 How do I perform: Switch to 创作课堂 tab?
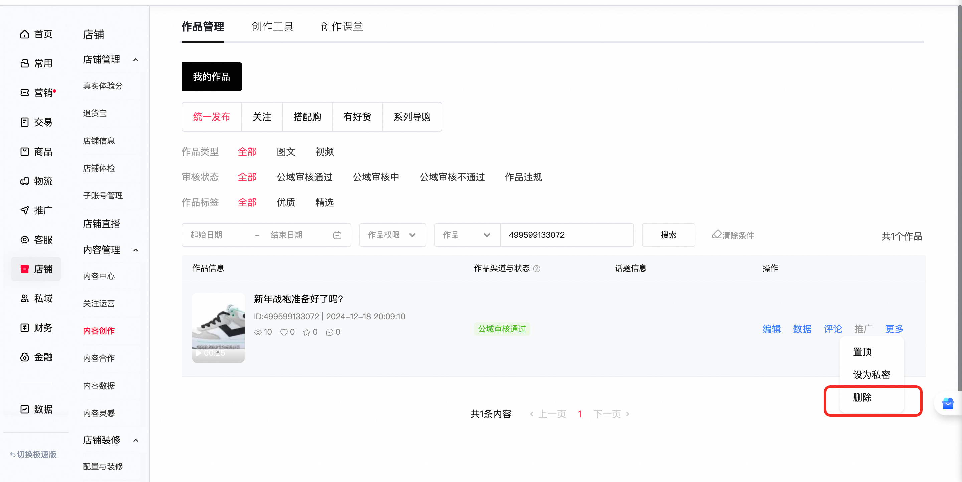pos(342,27)
